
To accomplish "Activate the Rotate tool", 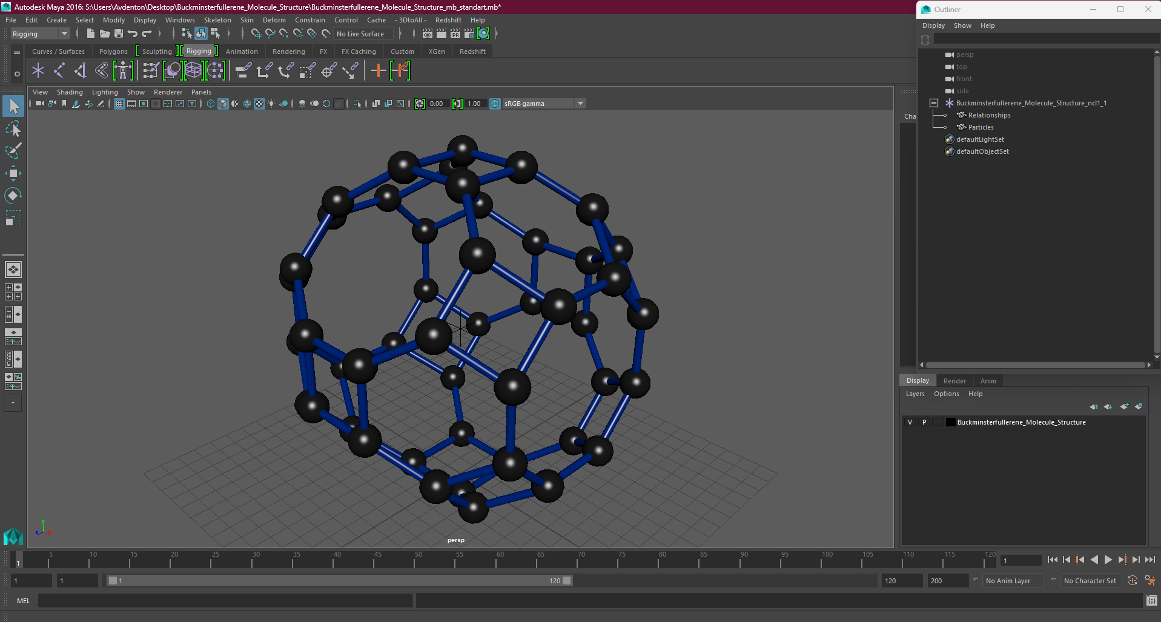I will (x=13, y=196).
